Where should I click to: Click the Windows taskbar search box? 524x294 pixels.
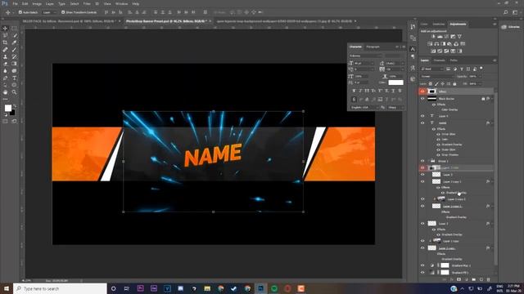point(60,288)
